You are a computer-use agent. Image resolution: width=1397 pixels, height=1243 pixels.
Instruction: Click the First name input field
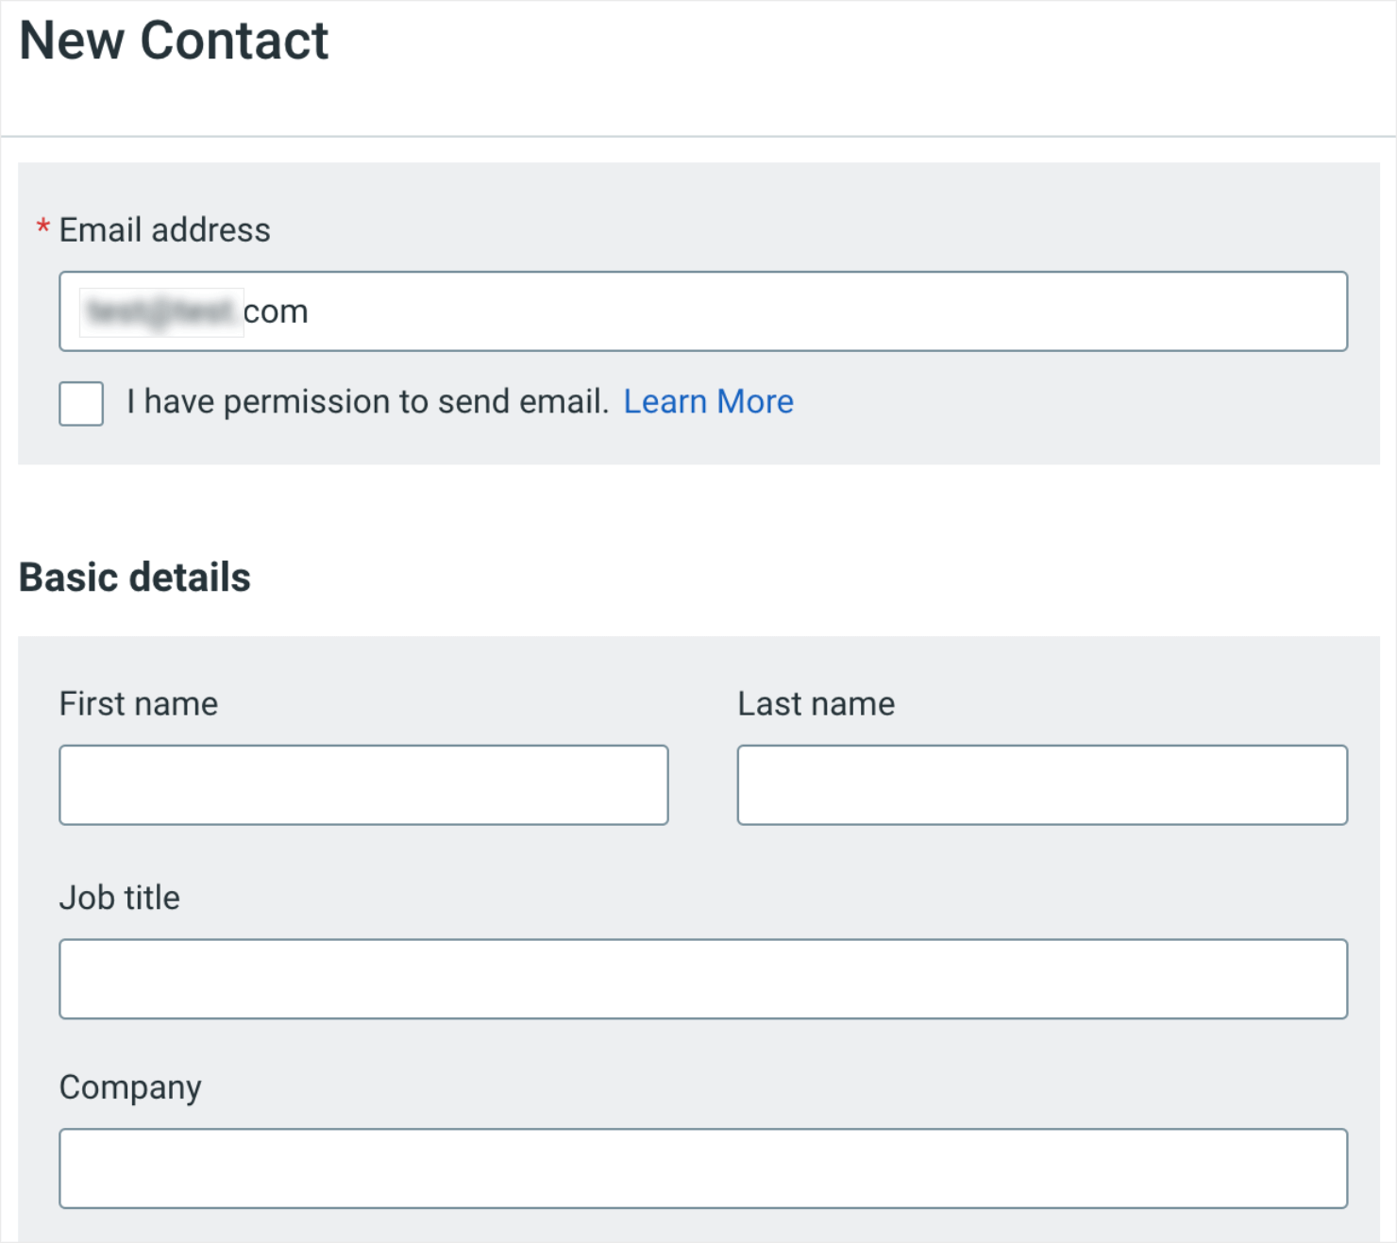[x=363, y=785]
